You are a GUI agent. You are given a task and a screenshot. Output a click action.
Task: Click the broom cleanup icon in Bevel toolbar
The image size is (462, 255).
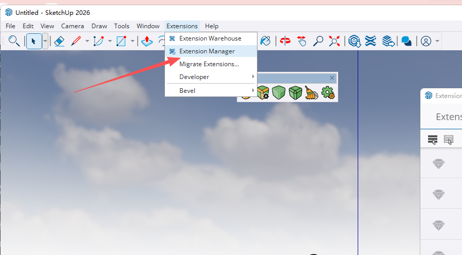311,93
